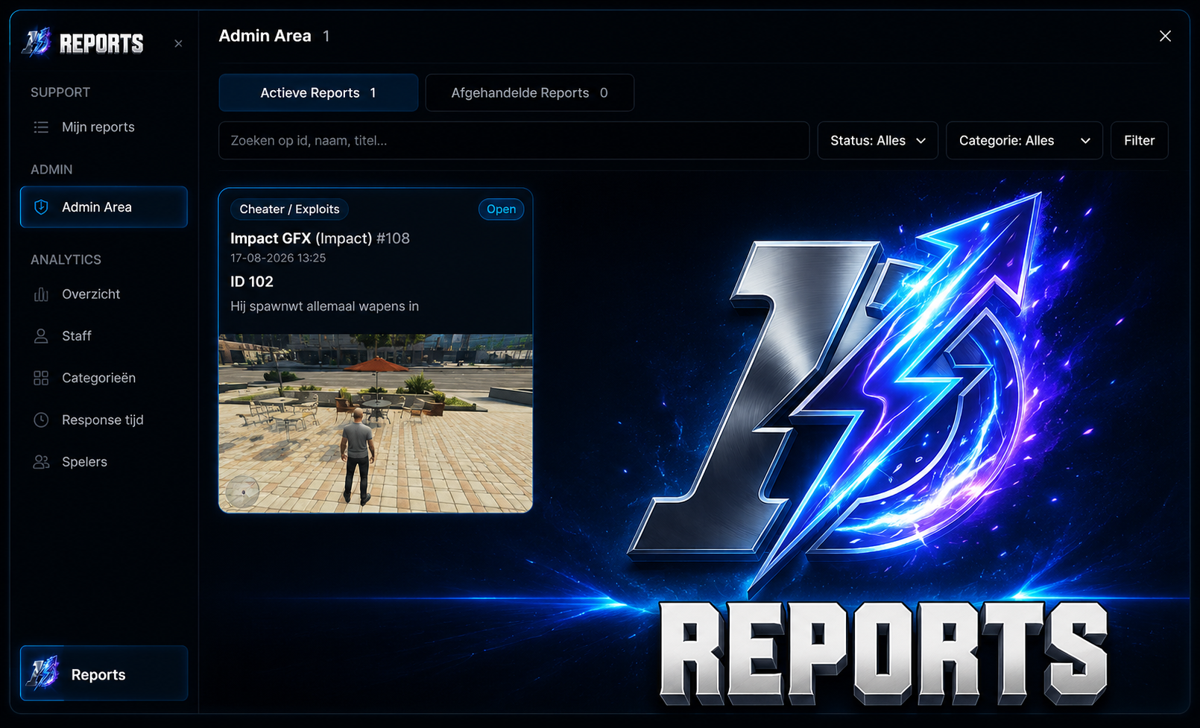Open the screenshot thumbnail of report #108
Image resolution: width=1200 pixels, height=728 pixels.
pos(376,423)
